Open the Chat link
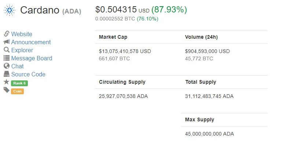The width and height of the screenshot is (299, 148). click(17, 66)
